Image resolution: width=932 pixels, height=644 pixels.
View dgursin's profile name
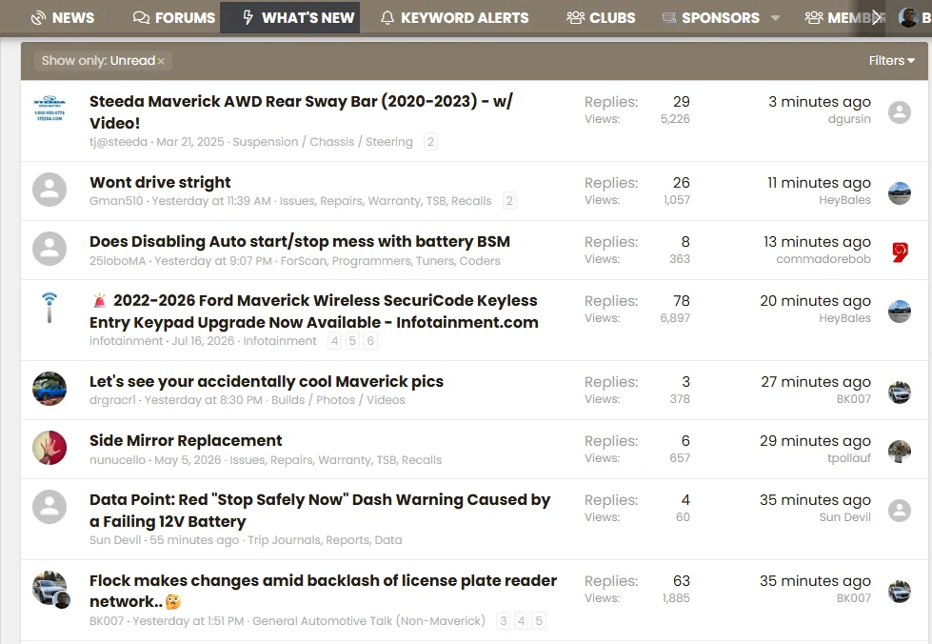click(x=849, y=119)
